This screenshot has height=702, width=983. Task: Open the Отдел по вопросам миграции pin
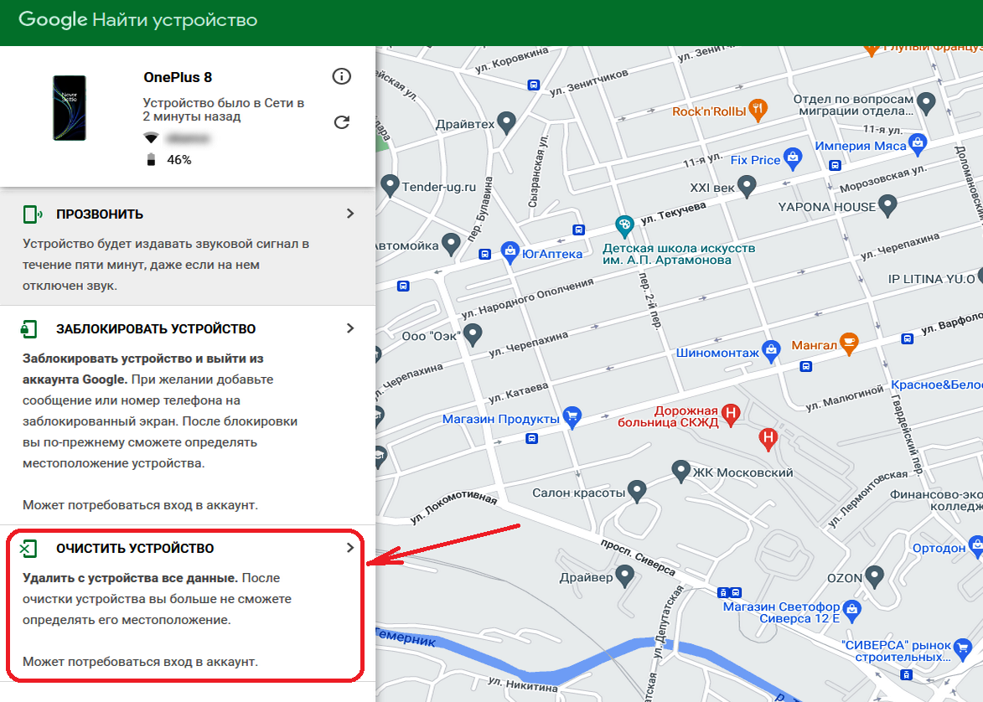pos(926,102)
